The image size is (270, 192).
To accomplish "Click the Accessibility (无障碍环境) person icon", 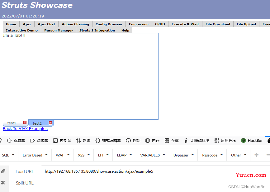I will tap(186, 141).
